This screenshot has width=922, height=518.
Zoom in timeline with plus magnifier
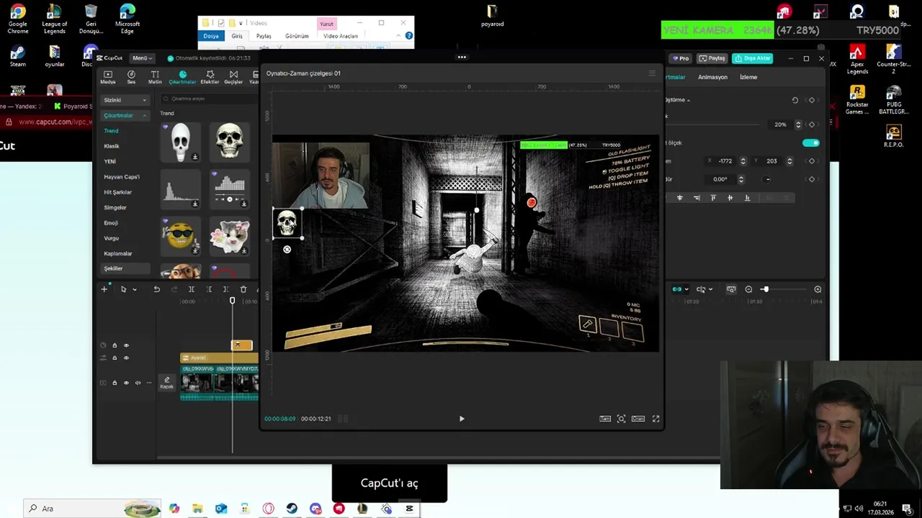pos(818,289)
